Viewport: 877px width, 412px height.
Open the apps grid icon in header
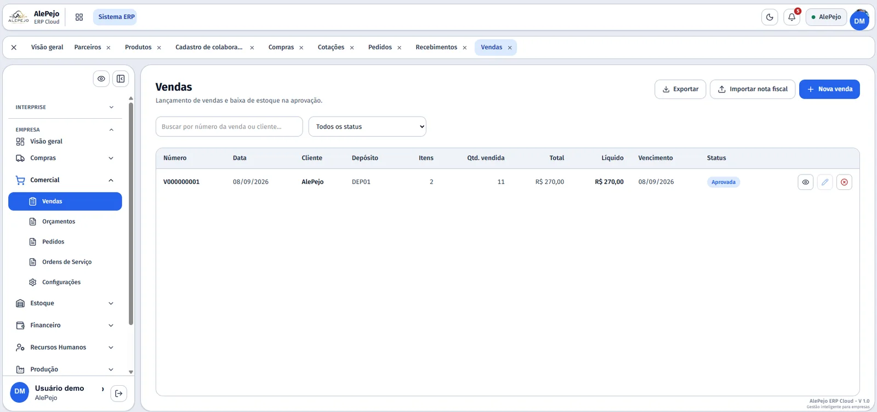tap(79, 17)
